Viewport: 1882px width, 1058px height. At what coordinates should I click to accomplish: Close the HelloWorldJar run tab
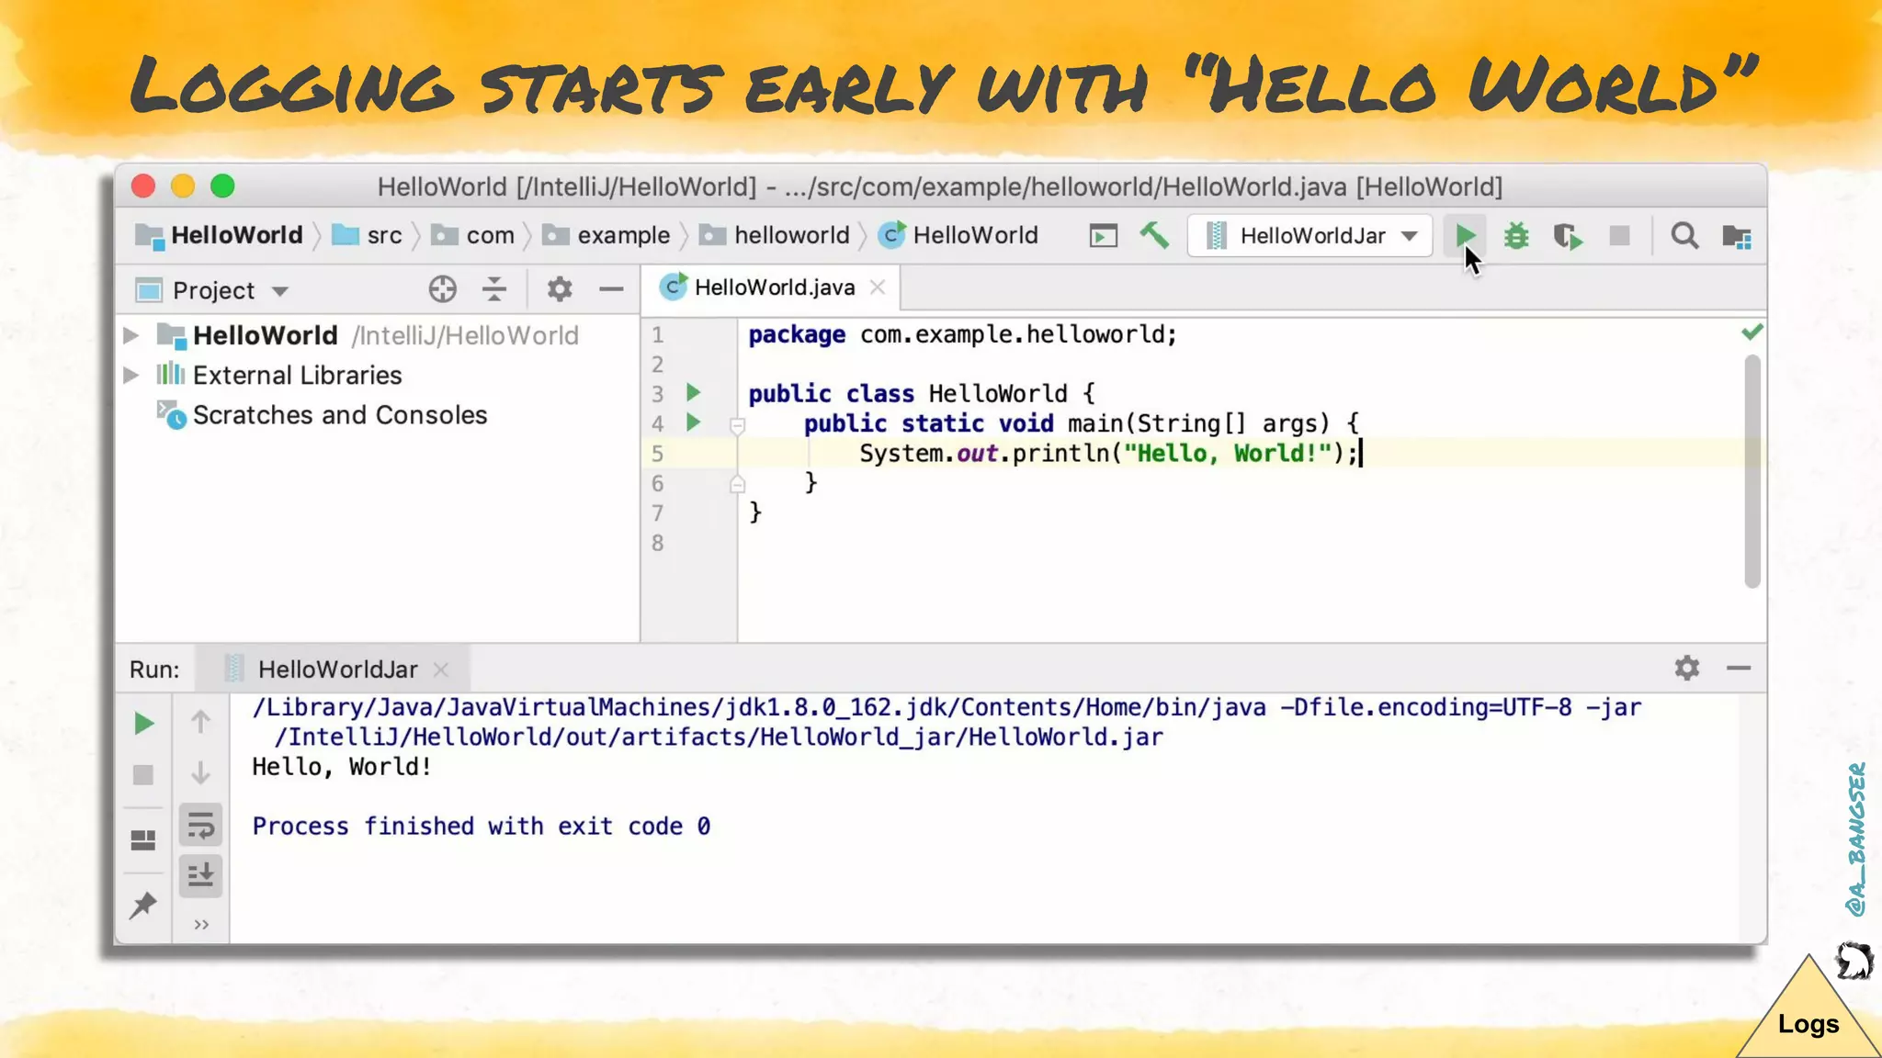click(441, 670)
